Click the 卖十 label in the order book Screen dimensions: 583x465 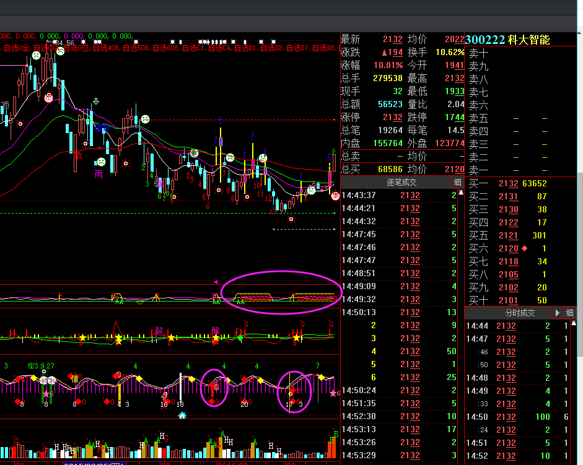pos(478,53)
